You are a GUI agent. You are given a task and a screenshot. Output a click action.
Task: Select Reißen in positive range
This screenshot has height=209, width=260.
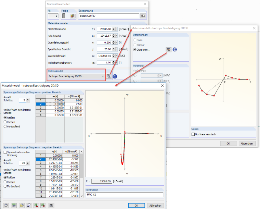(x=5, y=118)
